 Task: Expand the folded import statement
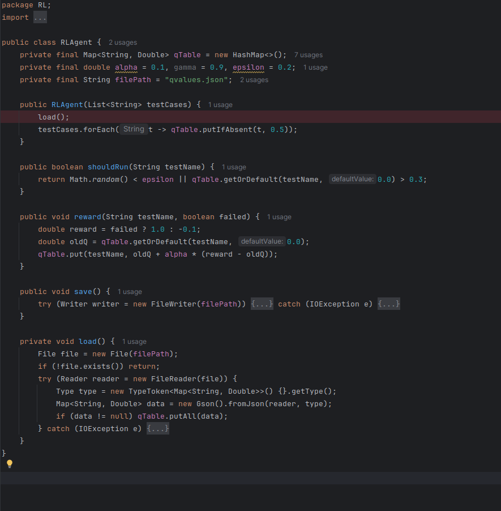point(40,18)
